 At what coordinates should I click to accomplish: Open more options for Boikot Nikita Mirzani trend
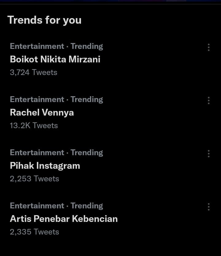[x=209, y=47]
